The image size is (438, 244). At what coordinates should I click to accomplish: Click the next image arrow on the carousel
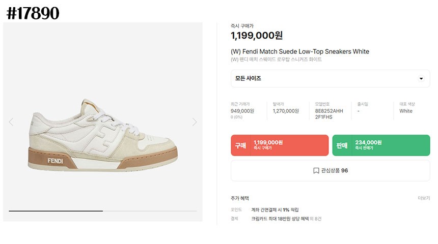coord(194,122)
